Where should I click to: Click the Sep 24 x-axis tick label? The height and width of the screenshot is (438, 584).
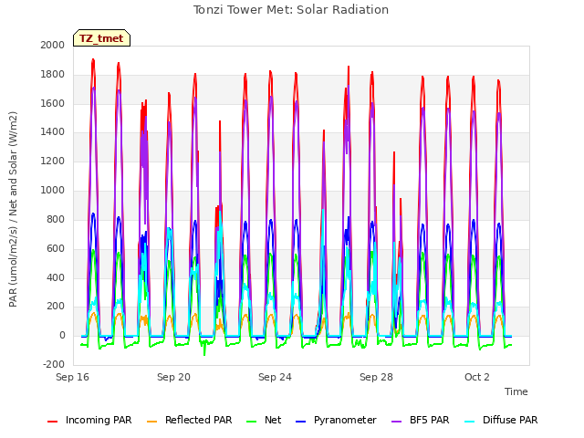pyautogui.click(x=275, y=377)
